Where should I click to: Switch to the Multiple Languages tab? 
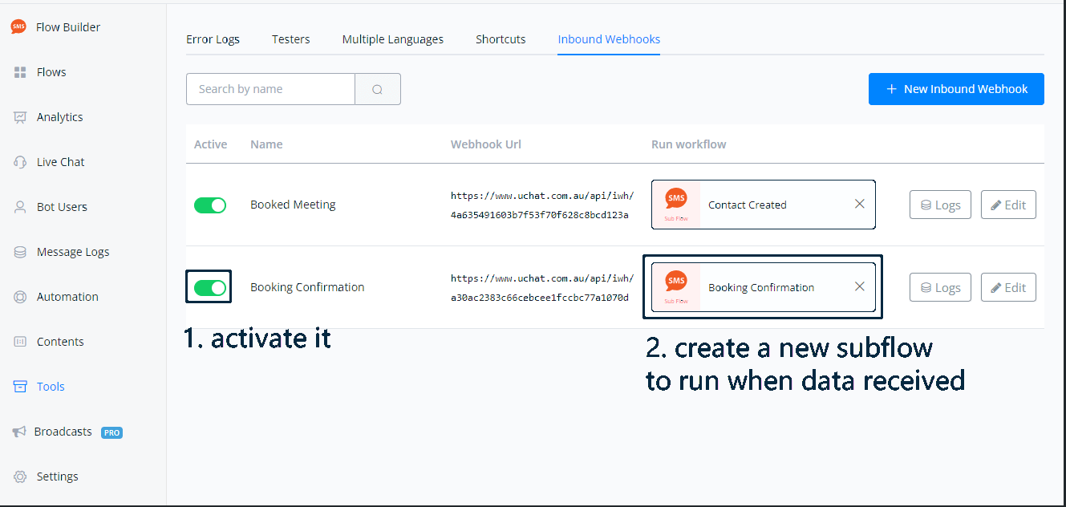[x=393, y=39]
